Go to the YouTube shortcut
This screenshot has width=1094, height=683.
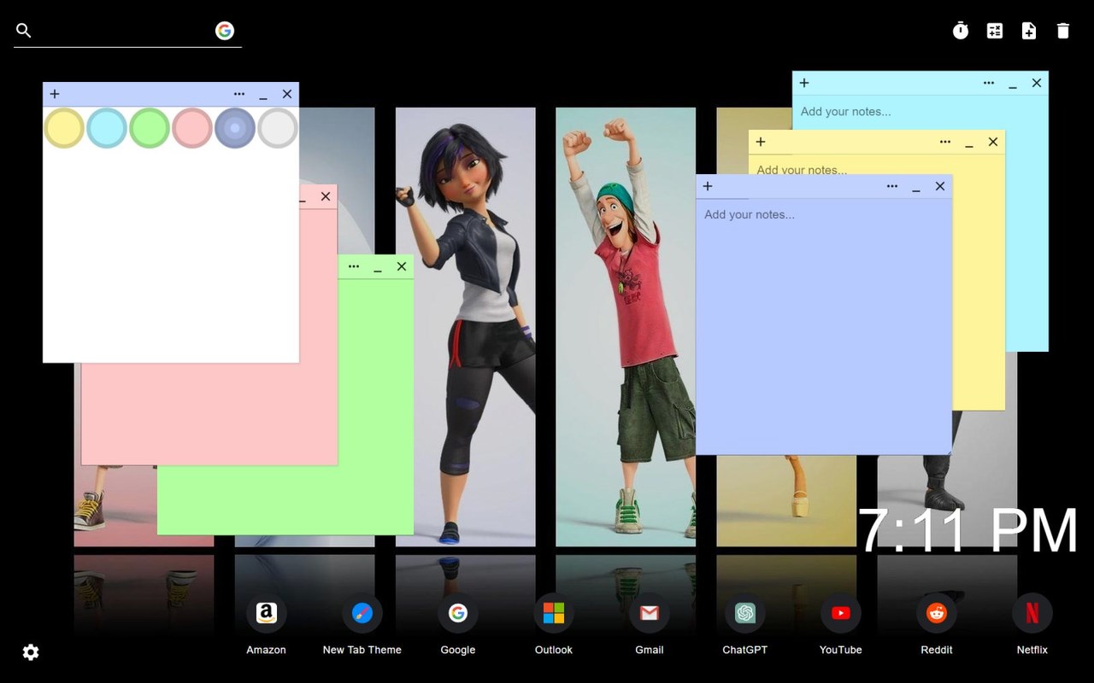tap(840, 613)
